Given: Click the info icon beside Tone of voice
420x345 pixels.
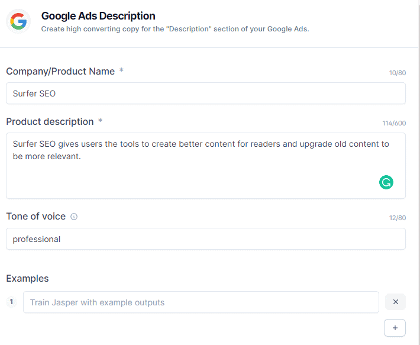Looking at the screenshot, I should tap(74, 217).
